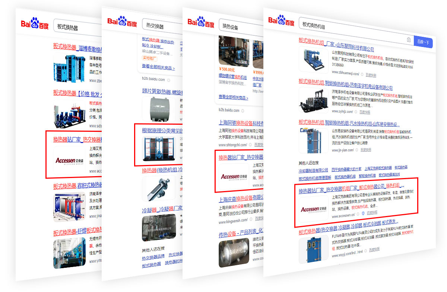The height and width of the screenshot is (292, 447).
Task: Open related search 冷却器制造有限公司
Action: tap(313, 170)
